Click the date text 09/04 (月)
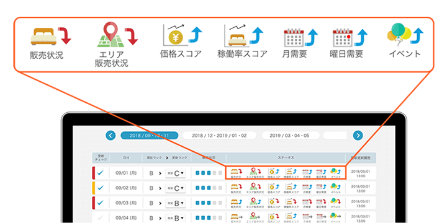The width and height of the screenshot is (447, 223). [x=125, y=218]
